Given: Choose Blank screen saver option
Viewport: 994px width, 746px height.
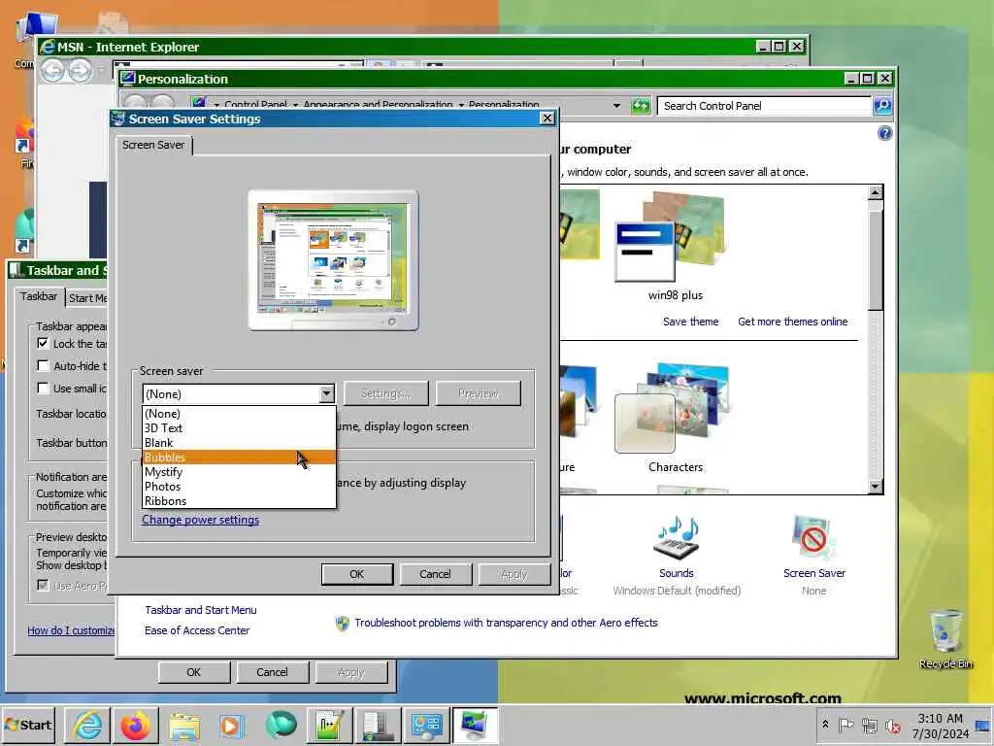Looking at the screenshot, I should [239, 443].
